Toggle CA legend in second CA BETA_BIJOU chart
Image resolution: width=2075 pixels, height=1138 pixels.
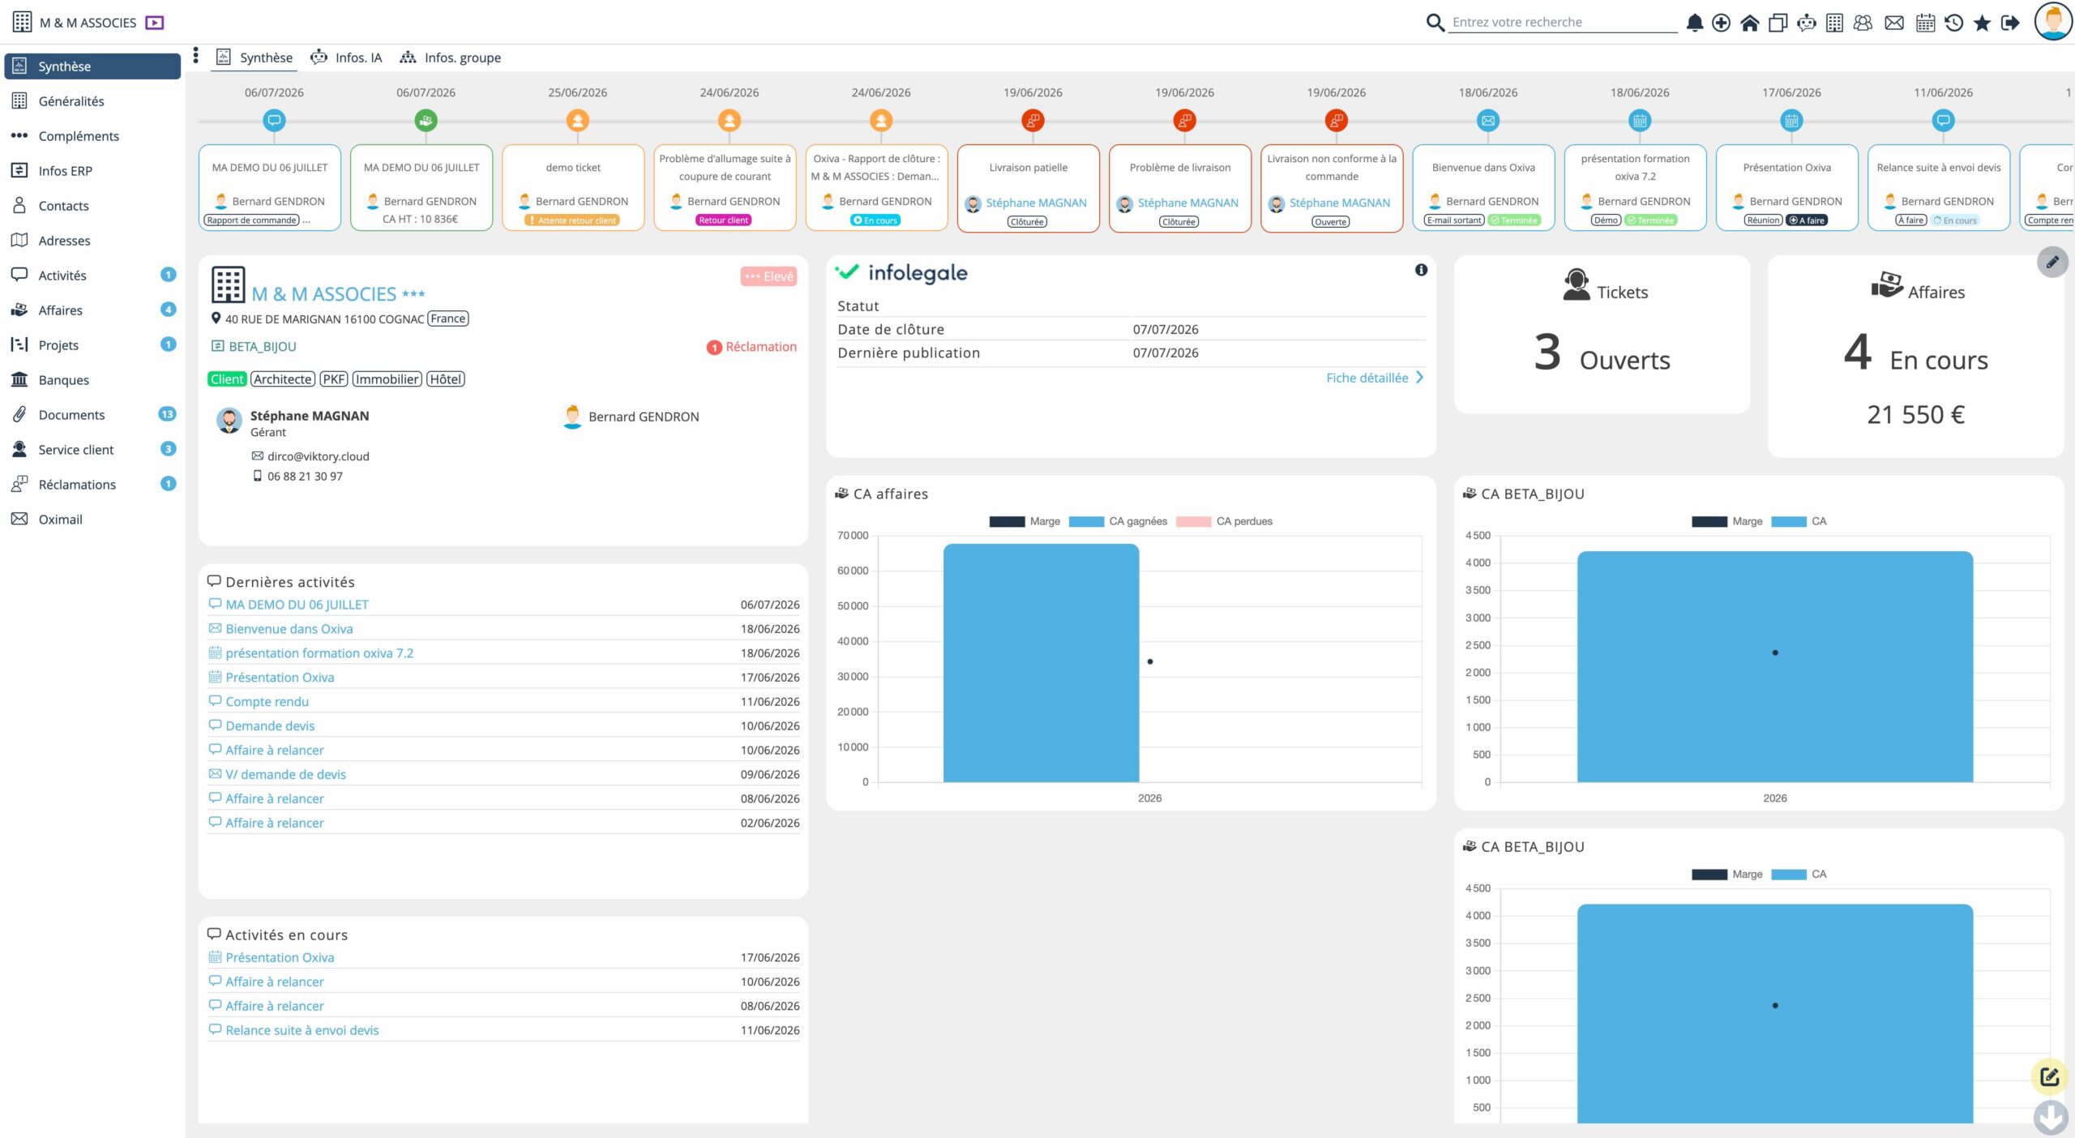pyautogui.click(x=1799, y=874)
